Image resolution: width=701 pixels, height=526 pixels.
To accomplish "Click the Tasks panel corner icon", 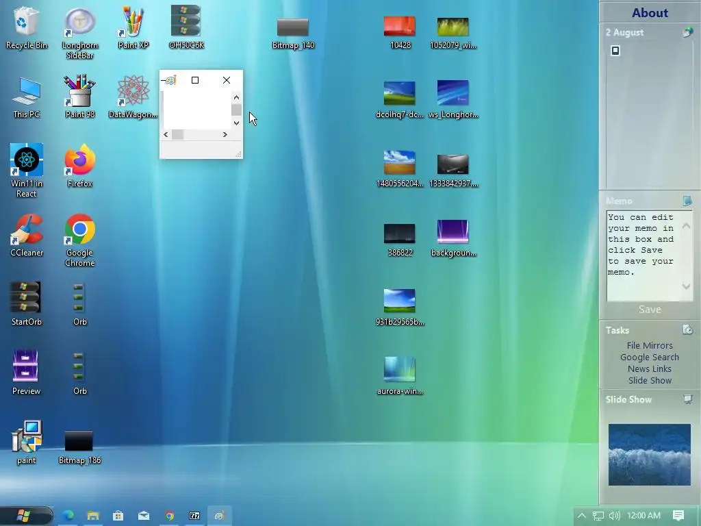I will [x=687, y=330].
